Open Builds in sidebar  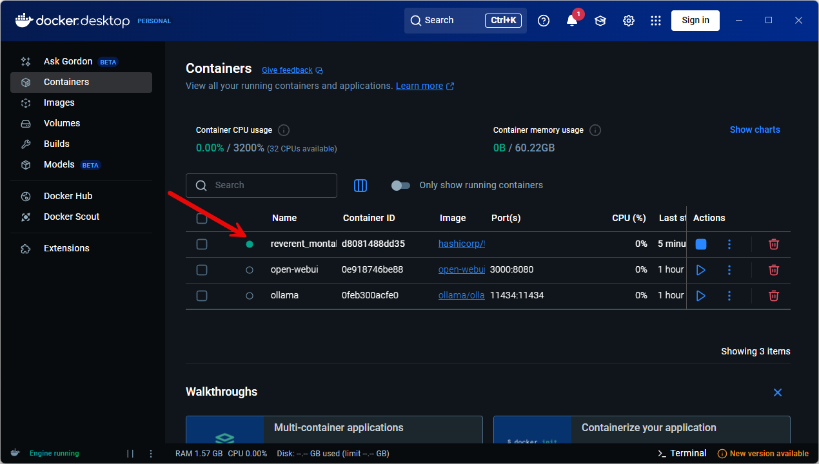tap(81, 144)
